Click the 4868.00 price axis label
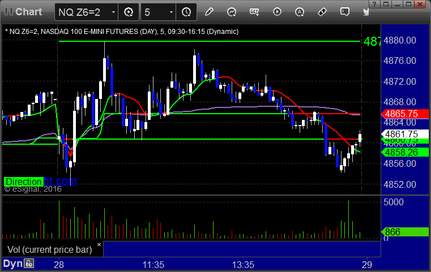431x272 pixels. point(400,102)
